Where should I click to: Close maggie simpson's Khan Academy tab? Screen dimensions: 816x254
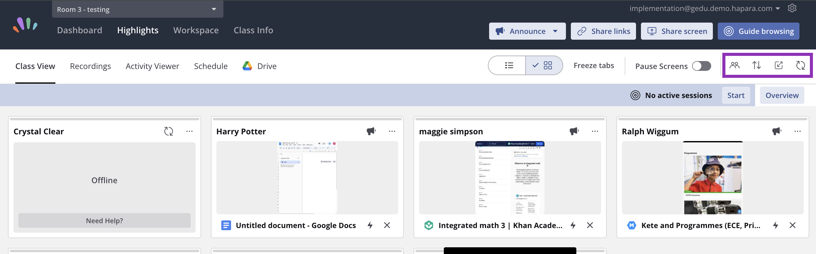coord(590,225)
